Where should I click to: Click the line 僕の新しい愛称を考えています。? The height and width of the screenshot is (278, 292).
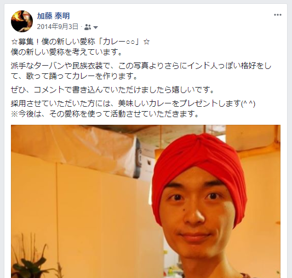66,52
